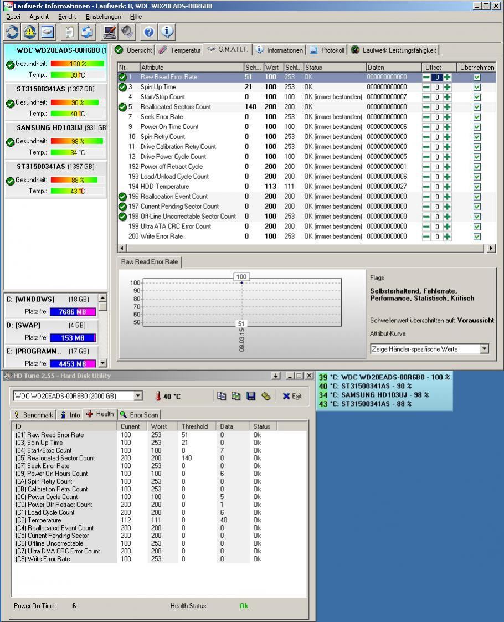Toggle Übernehmen checkbox for Reallocated Sectors Count

(477, 107)
